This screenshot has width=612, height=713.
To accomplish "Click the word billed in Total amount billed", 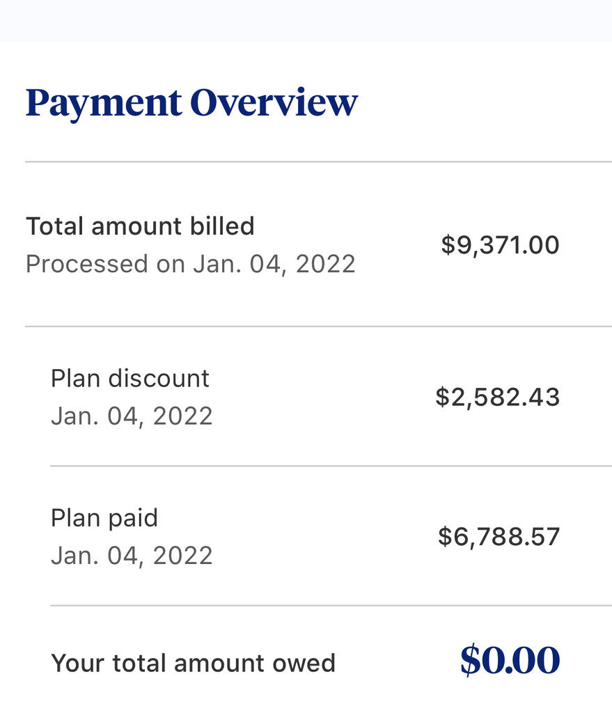I will pos(222,226).
